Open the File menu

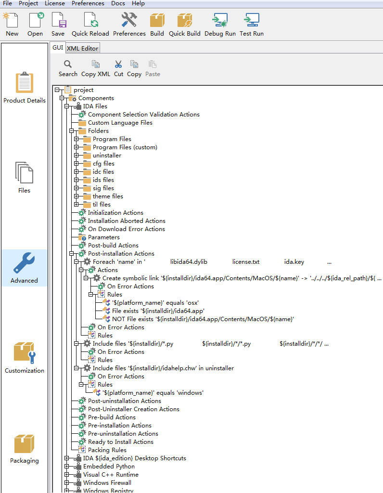click(x=7, y=3)
